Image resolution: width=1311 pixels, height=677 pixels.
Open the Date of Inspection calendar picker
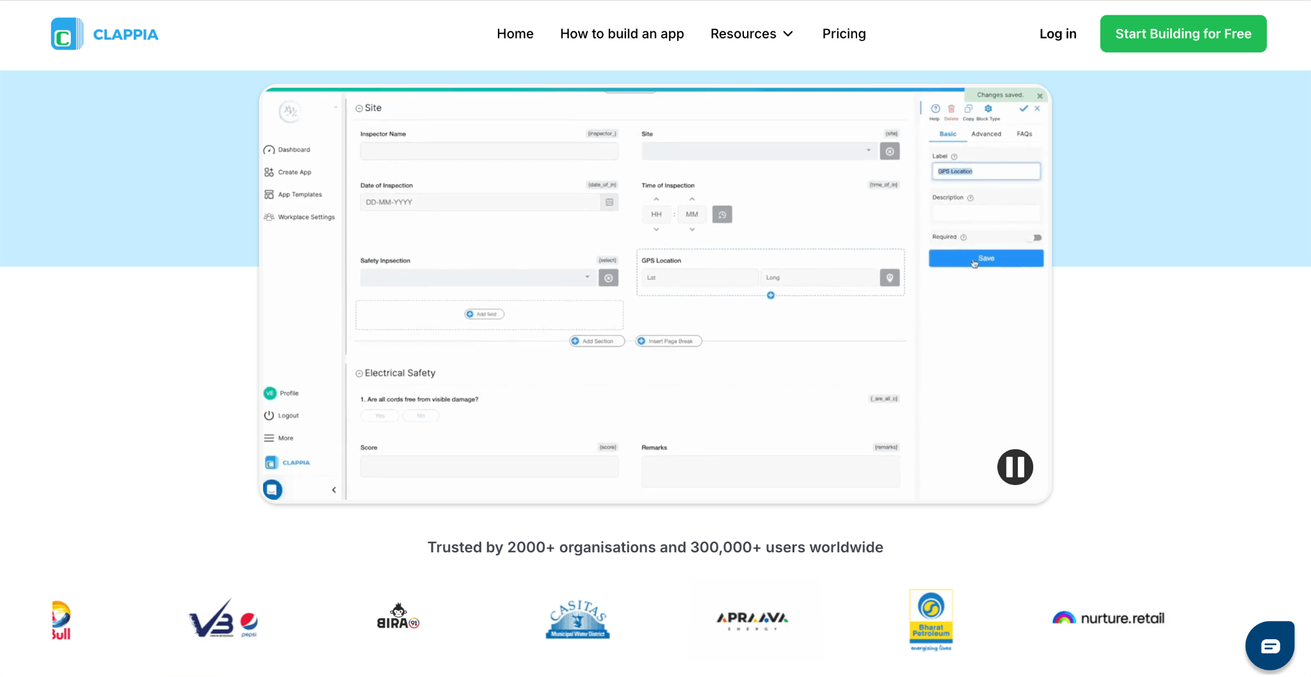pos(609,202)
